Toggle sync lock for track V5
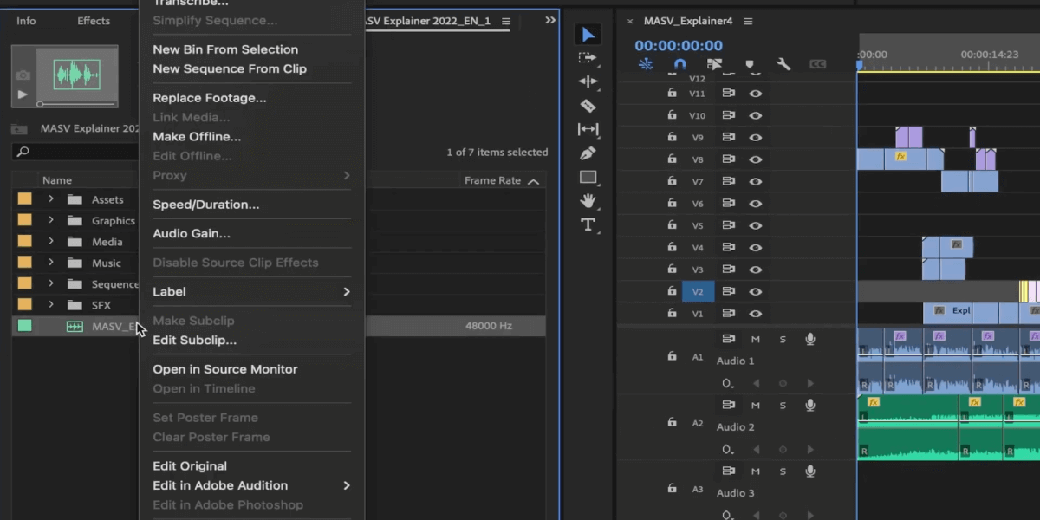1040x520 pixels. coord(729,225)
